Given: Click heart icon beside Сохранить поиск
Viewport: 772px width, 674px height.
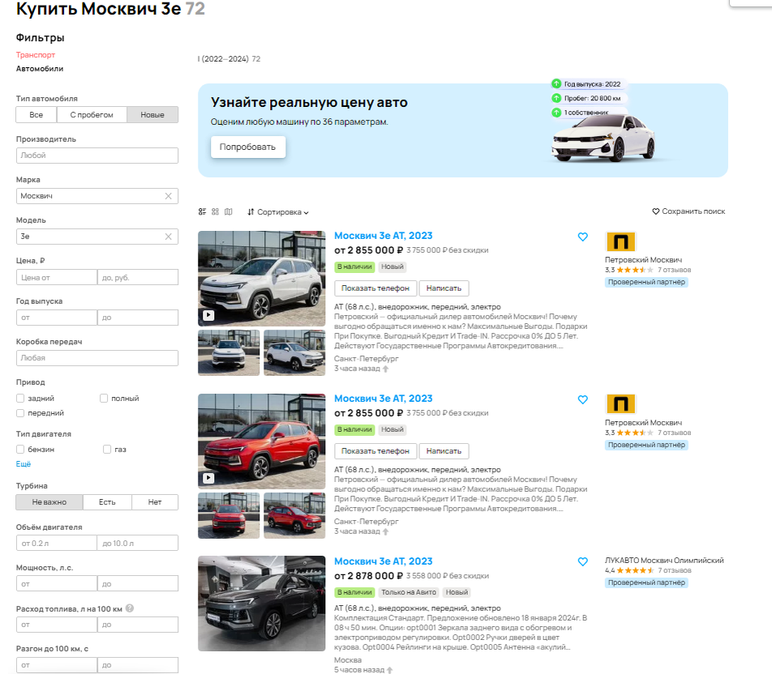Looking at the screenshot, I should pos(656,211).
